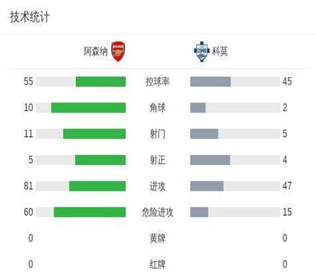Select the 技术统计 section heading
The image size is (316, 278).
pyautogui.click(x=30, y=17)
